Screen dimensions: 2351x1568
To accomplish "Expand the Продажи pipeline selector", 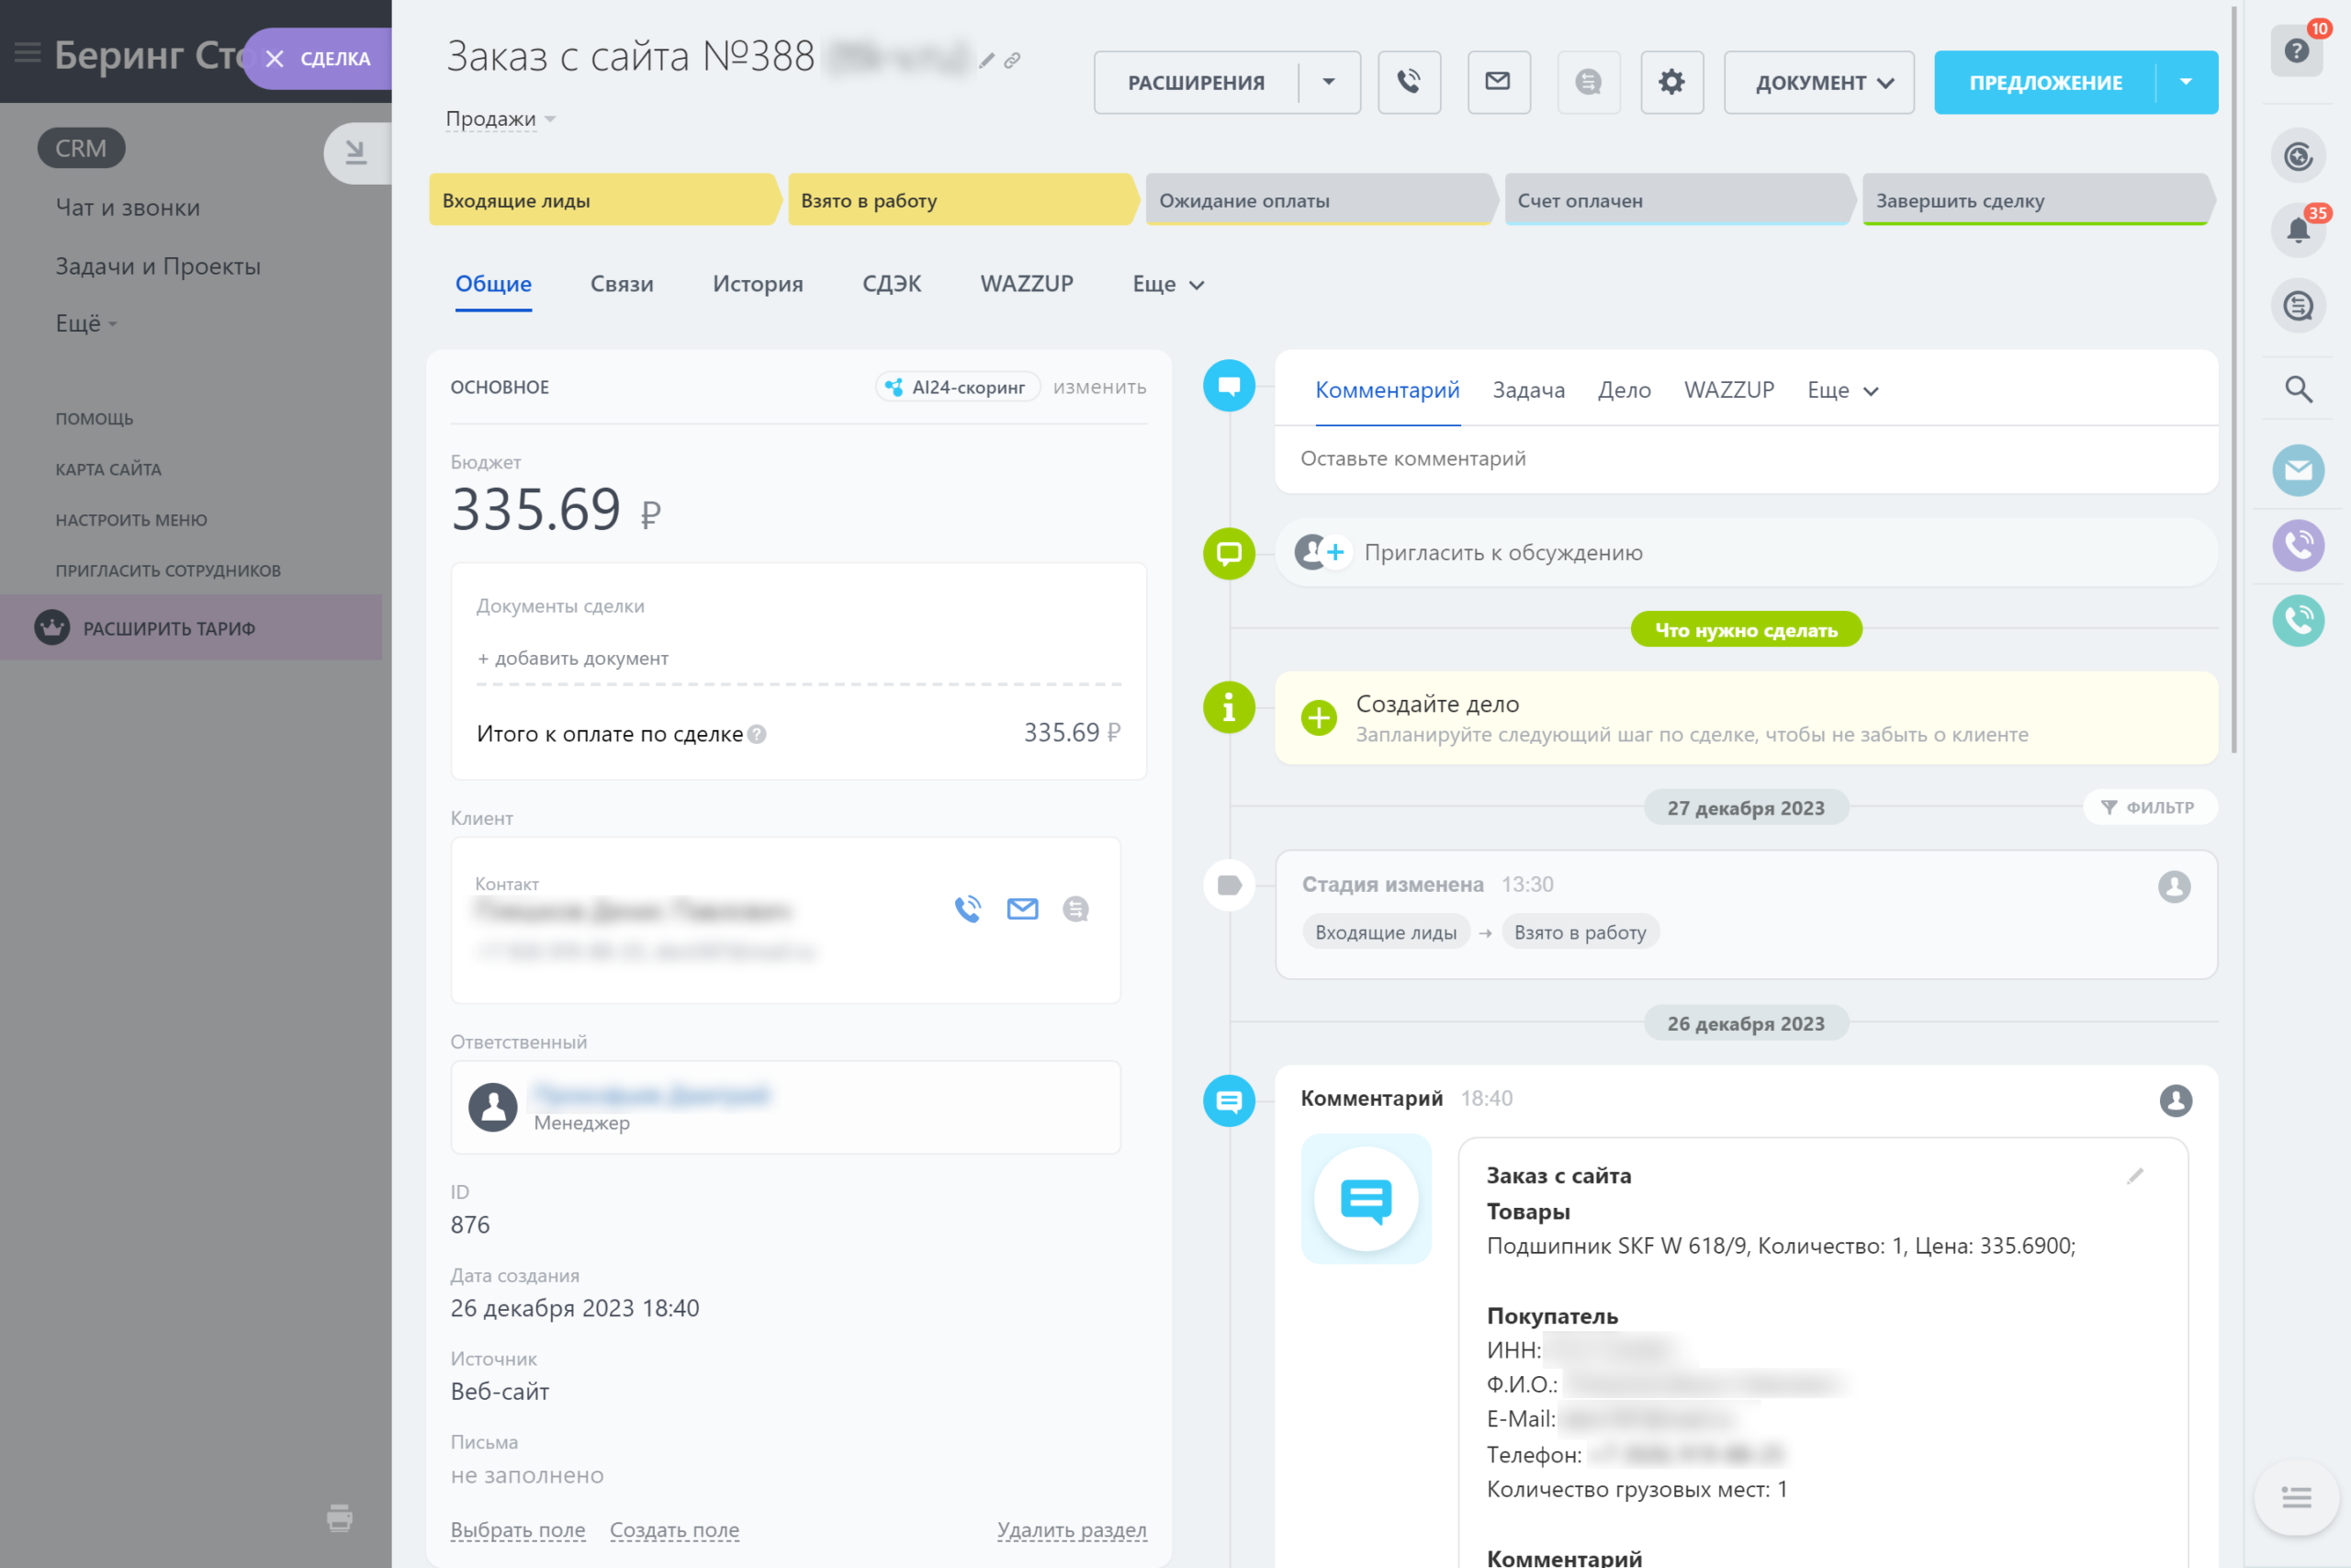I will (500, 119).
